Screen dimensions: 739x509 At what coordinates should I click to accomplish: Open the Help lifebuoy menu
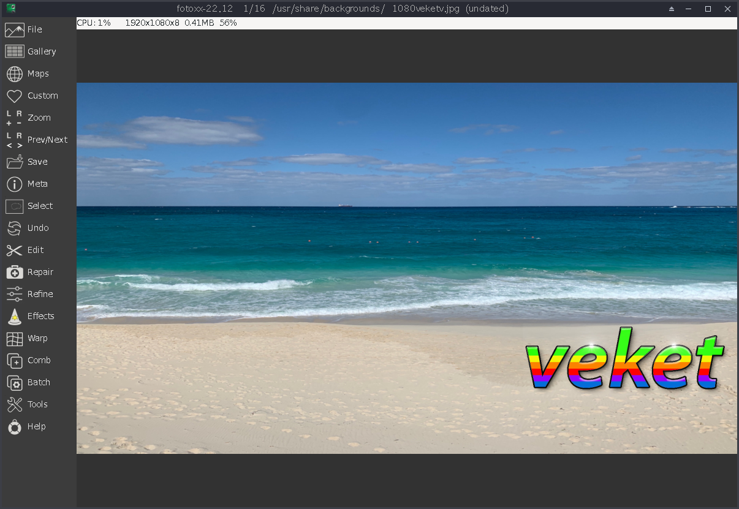pos(26,426)
